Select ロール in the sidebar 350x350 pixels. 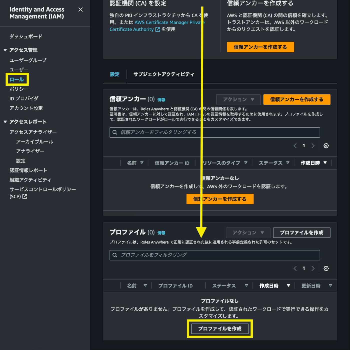point(17,80)
